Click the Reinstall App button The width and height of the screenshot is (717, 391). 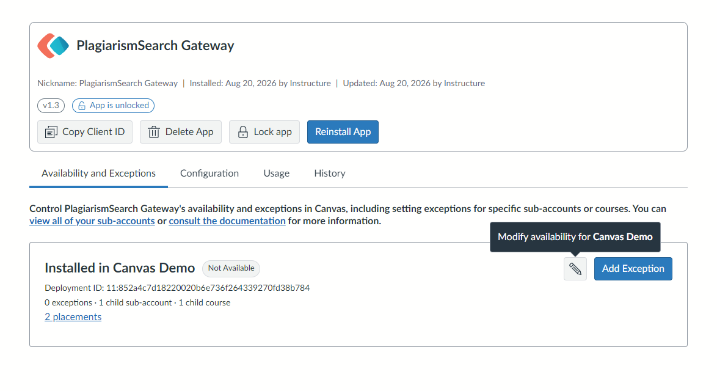pos(343,132)
